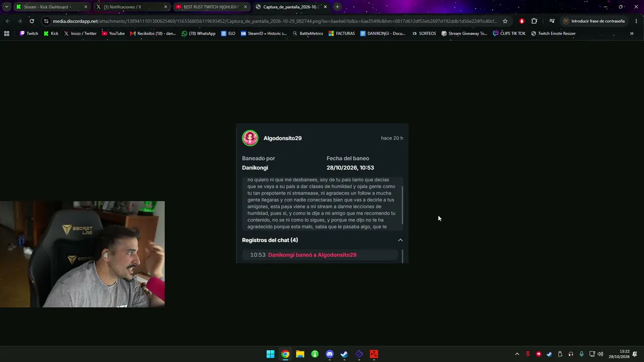Open File Explorer from the taskbar

(x=300, y=354)
